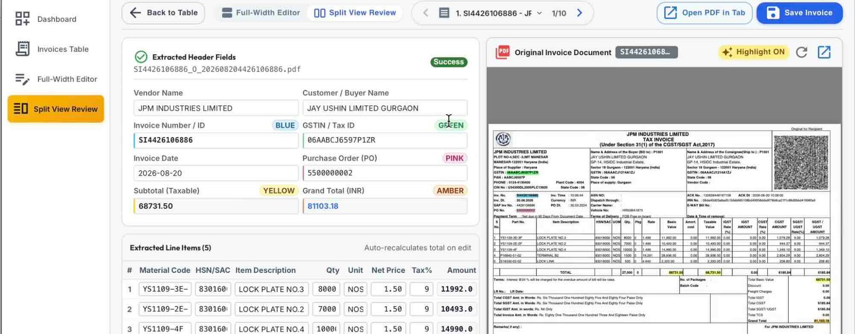Edit the Grand Total (INR) field
This screenshot has width=855, height=334.
[x=385, y=206]
